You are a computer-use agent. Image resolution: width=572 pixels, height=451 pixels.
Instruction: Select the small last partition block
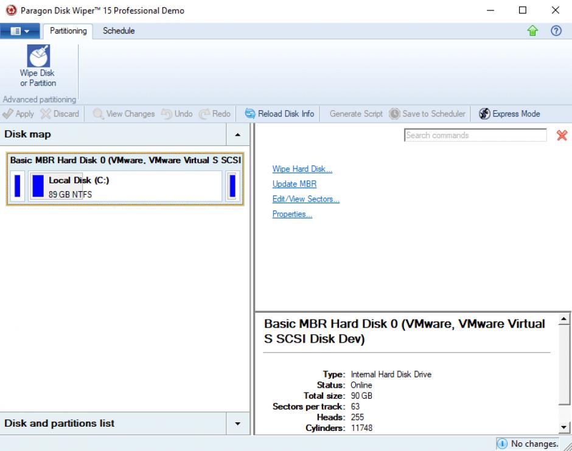(x=232, y=186)
